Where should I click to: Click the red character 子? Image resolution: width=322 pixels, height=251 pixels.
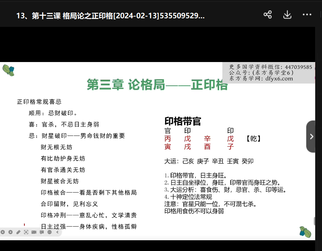231,147
